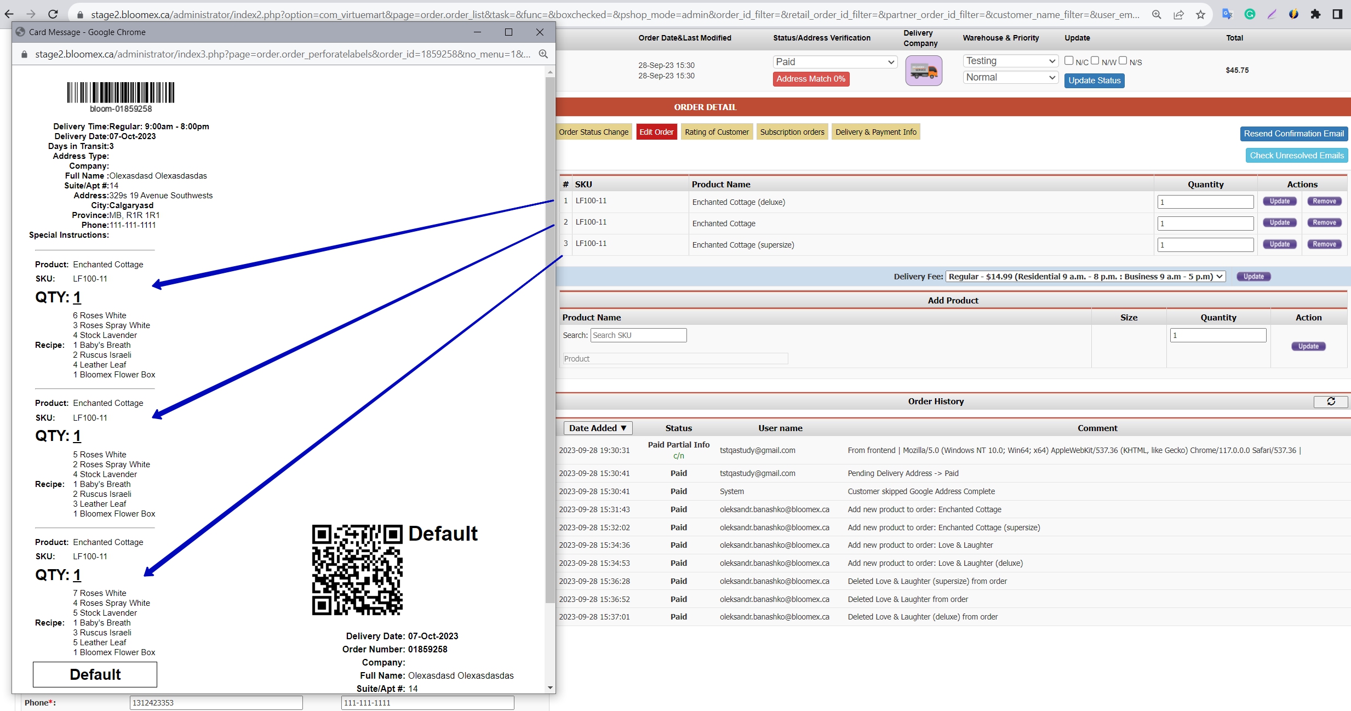Edit quantity field for Enchanted Cottage (deluxe)
Screen dimensions: 1351x711
[x=1205, y=202]
